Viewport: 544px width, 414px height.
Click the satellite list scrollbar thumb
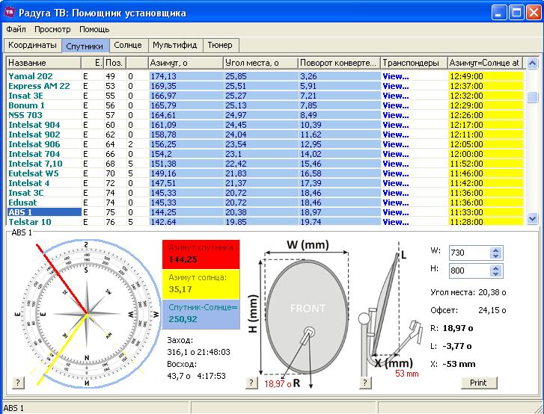(532, 97)
